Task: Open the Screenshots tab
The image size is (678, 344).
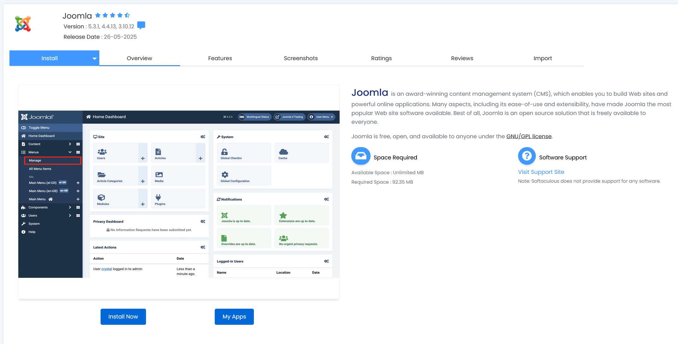Action: coord(301,58)
